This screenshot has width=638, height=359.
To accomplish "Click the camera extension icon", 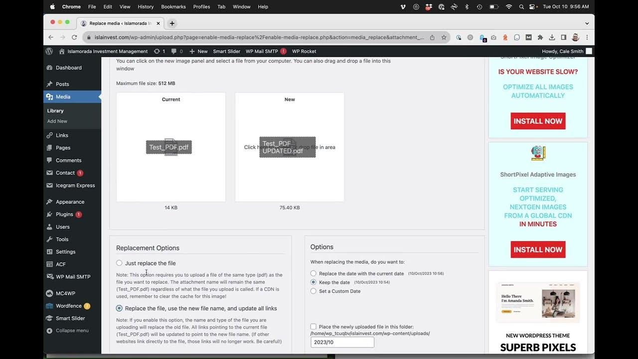I will pyautogui.click(x=493, y=37).
